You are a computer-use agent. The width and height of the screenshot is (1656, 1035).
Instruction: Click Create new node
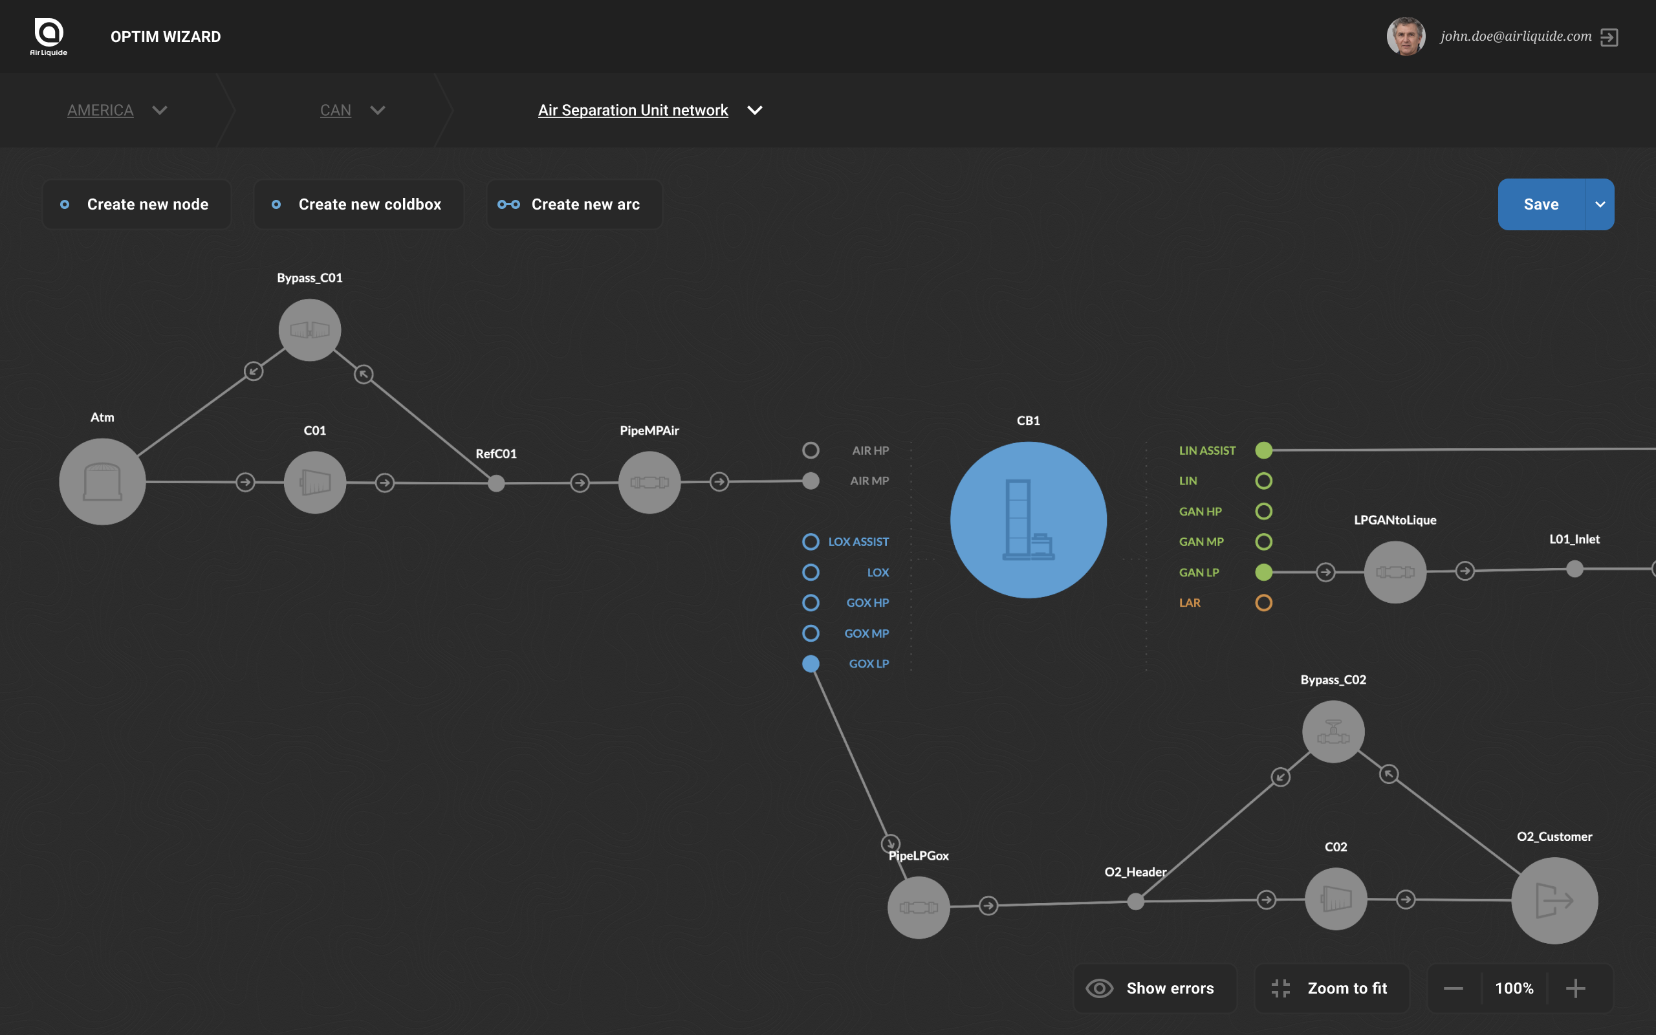click(137, 204)
